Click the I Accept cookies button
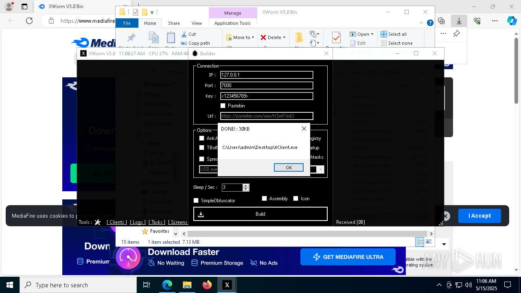 [479, 216]
